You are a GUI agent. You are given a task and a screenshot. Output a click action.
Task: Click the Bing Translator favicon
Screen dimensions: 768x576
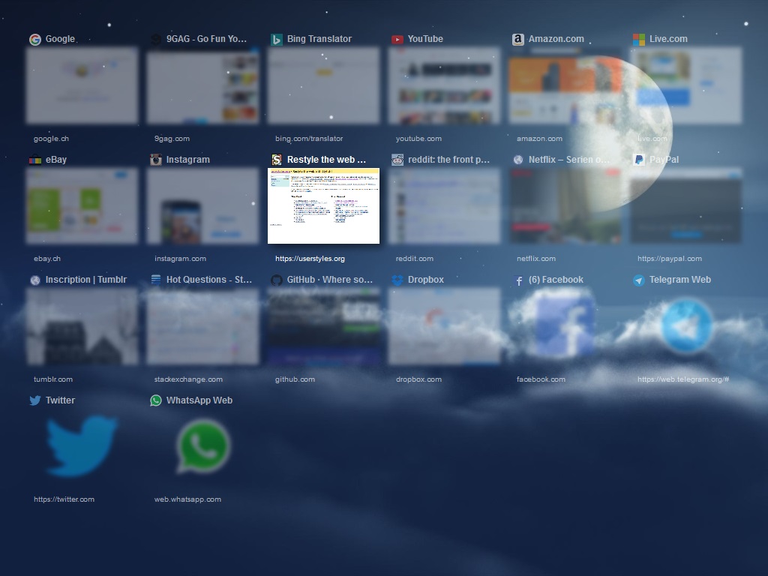pyautogui.click(x=277, y=39)
